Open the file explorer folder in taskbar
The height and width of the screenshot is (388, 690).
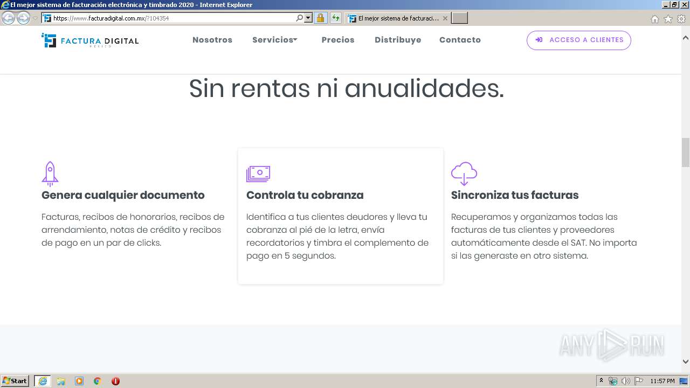click(61, 381)
